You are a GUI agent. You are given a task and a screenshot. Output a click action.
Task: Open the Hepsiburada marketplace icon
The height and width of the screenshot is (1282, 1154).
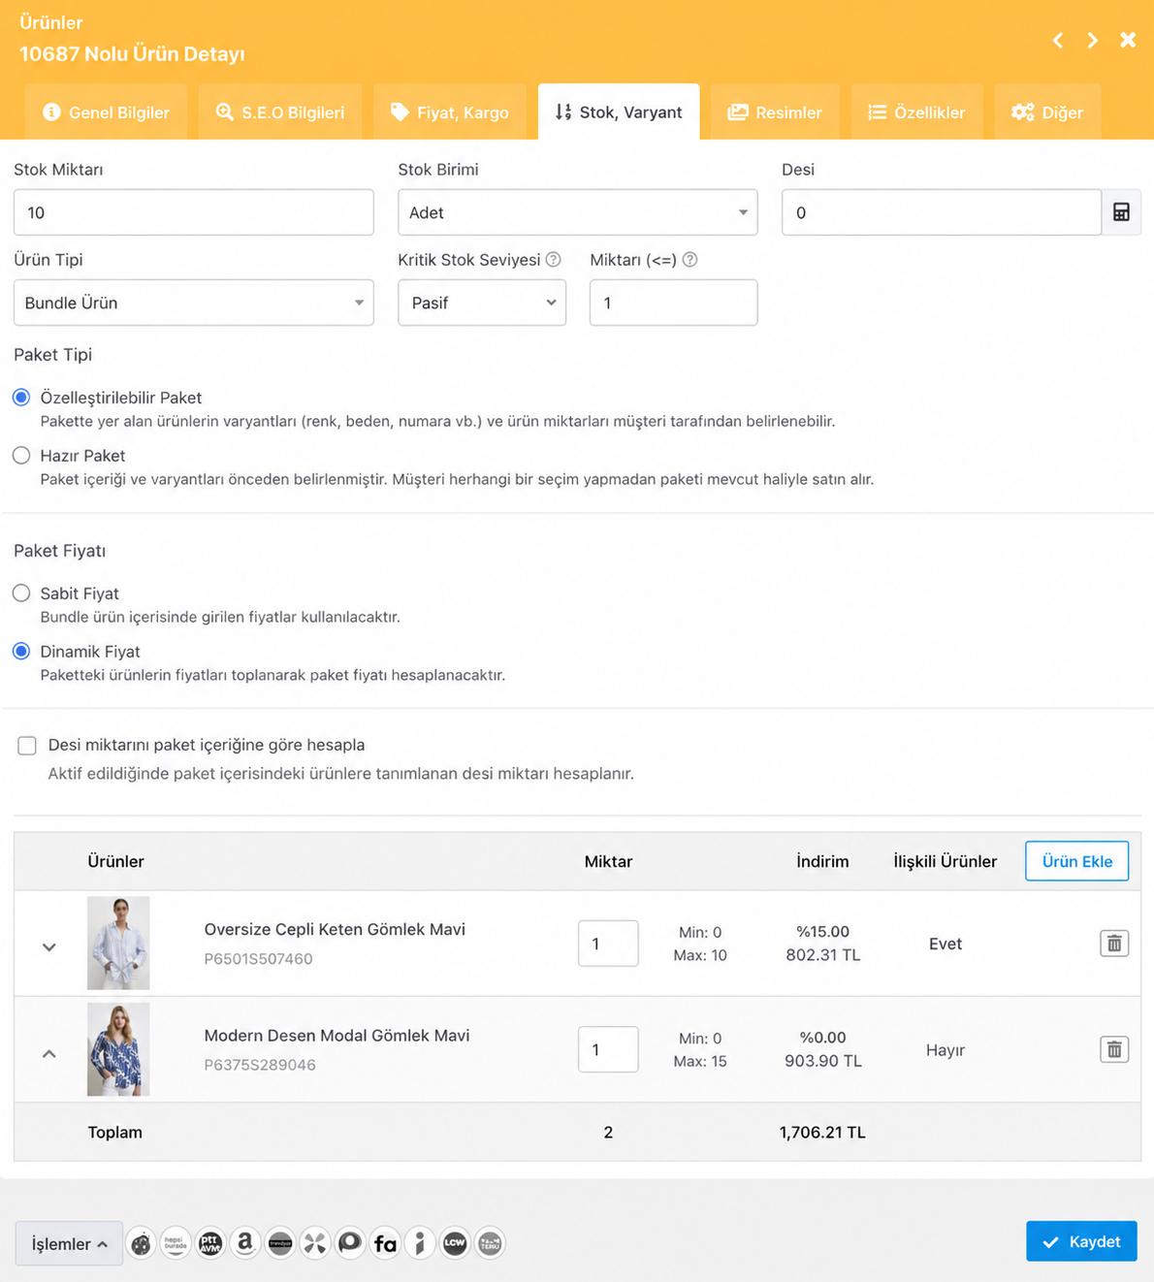tap(176, 1243)
